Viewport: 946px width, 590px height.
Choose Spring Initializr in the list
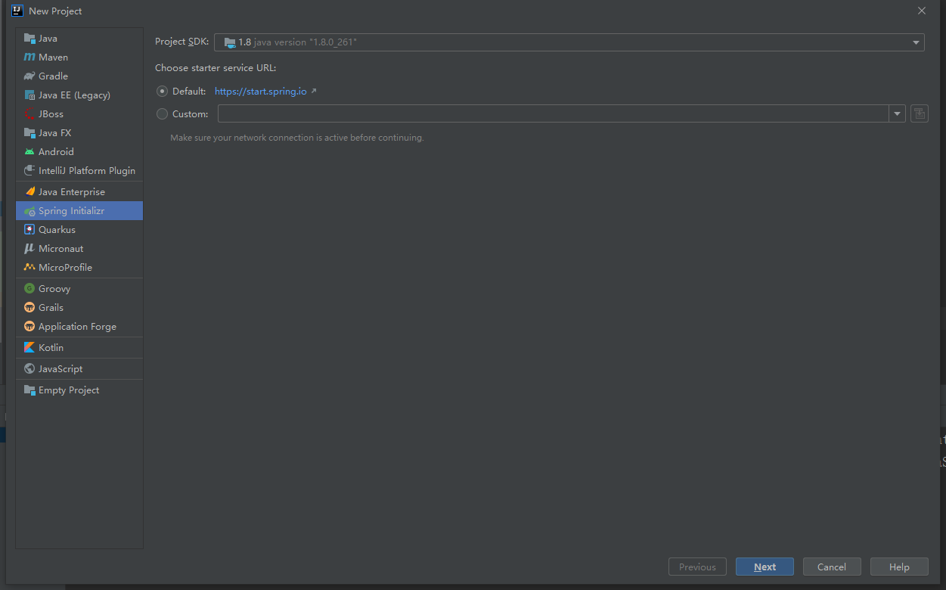[x=79, y=211]
